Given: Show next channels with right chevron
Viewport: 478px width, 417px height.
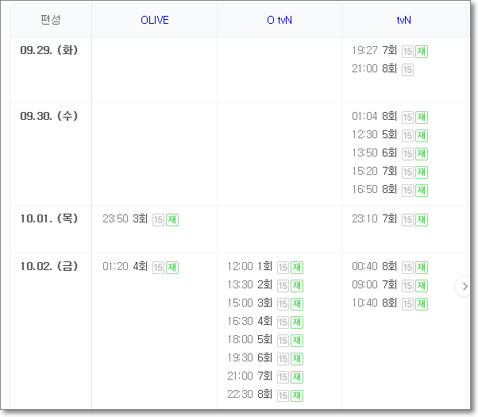Looking at the screenshot, I should pyautogui.click(x=465, y=287).
